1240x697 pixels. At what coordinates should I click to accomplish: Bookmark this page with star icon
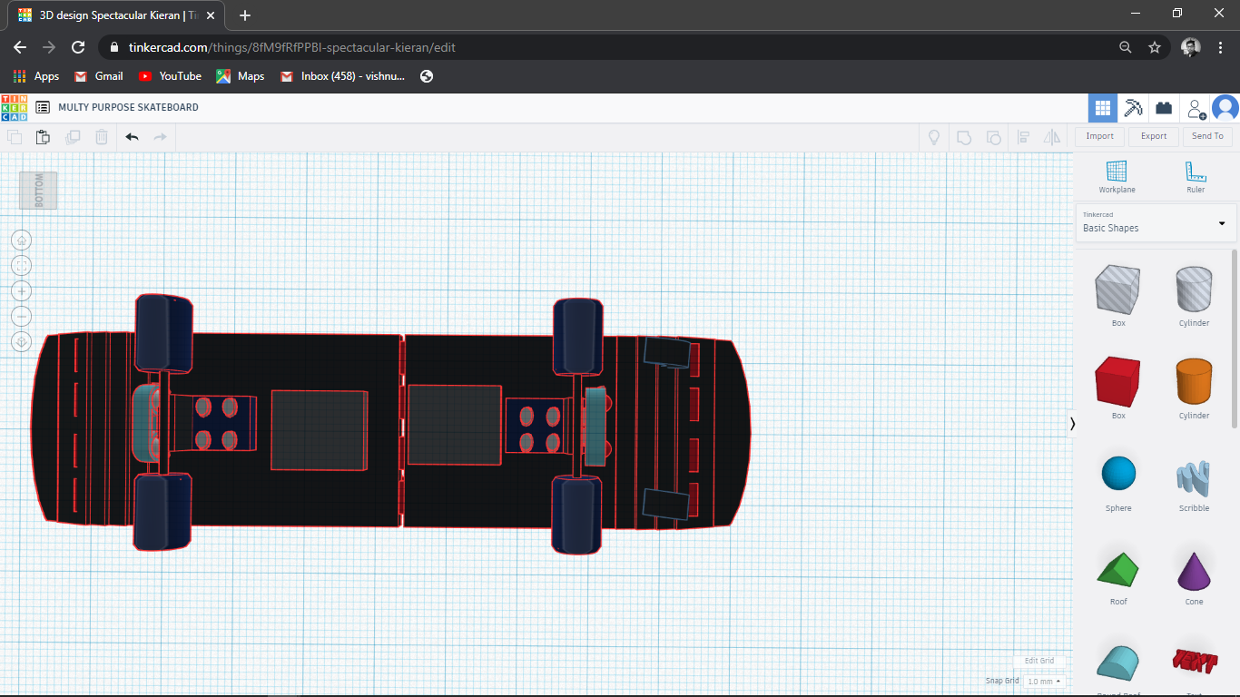(x=1155, y=47)
